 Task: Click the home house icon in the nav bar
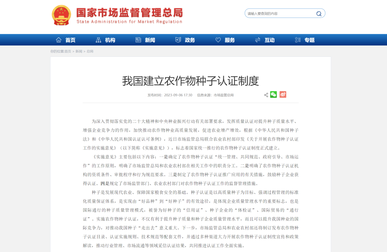click(x=59, y=40)
